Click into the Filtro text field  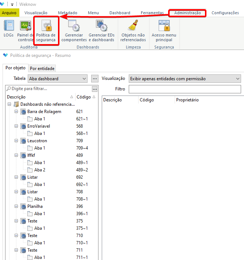(x=185, y=89)
